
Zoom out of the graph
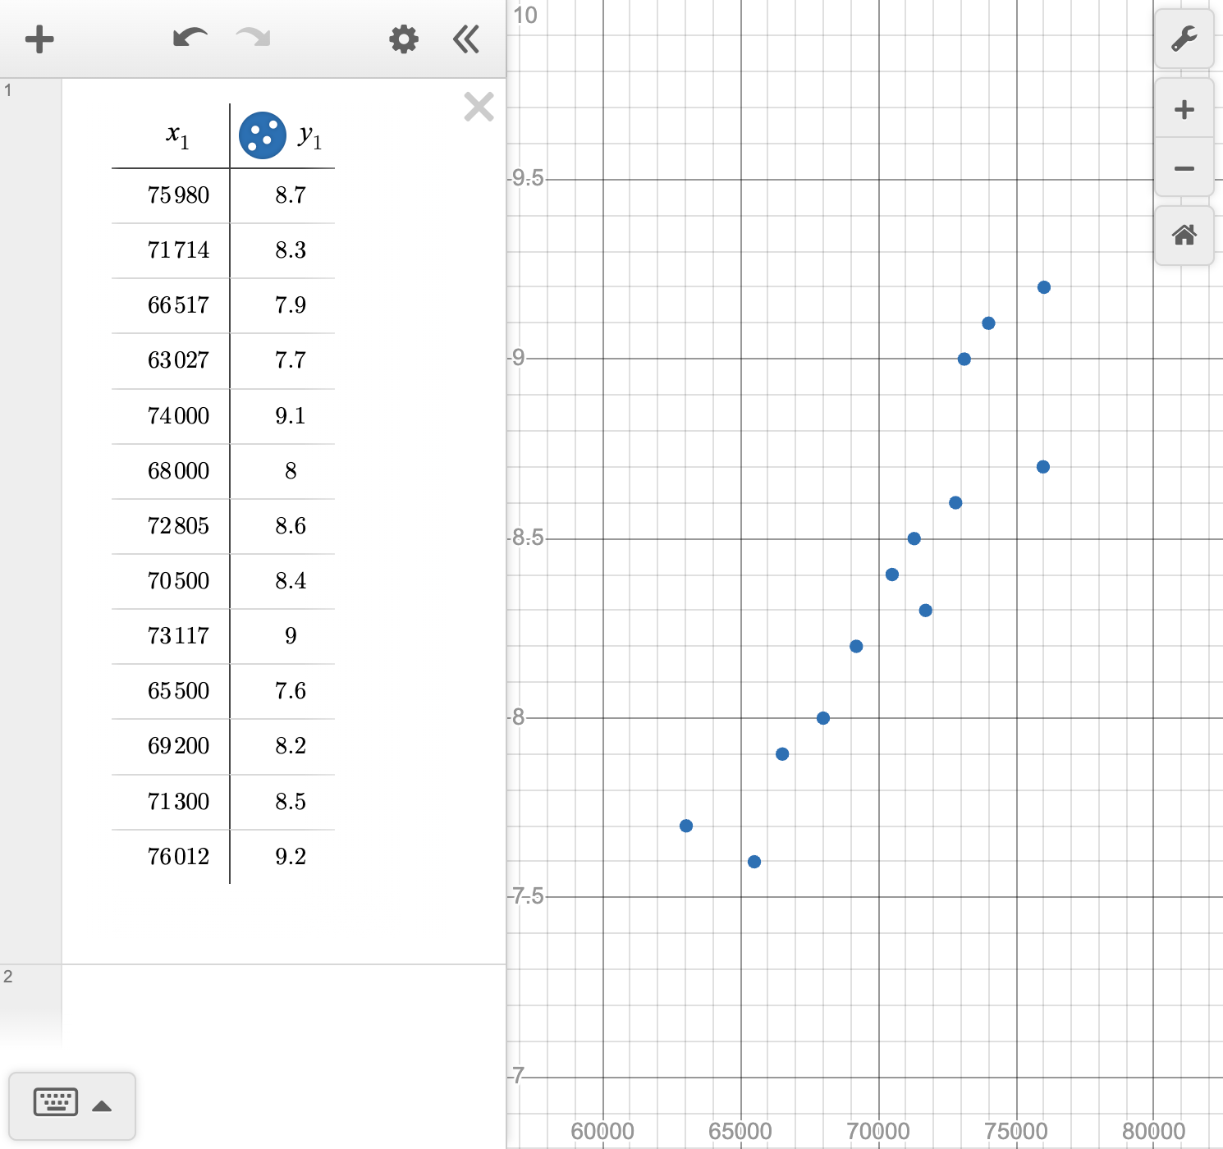(1184, 167)
